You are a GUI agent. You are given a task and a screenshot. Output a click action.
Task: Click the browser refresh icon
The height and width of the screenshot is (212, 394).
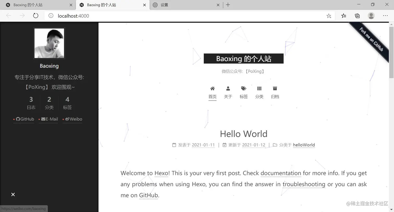tap(36, 16)
